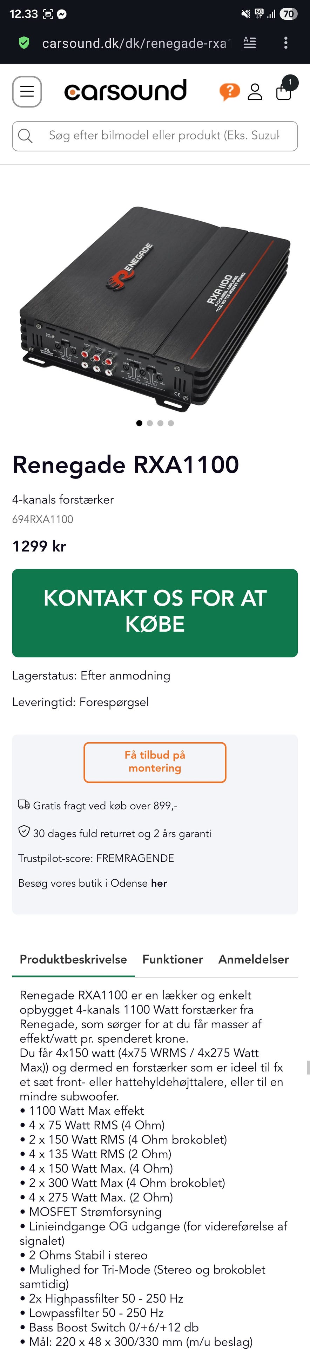Select the third image carousel dot

point(161,423)
